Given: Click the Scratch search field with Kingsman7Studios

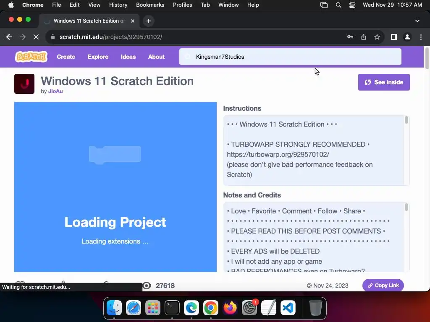Looking at the screenshot, I should click(290, 57).
